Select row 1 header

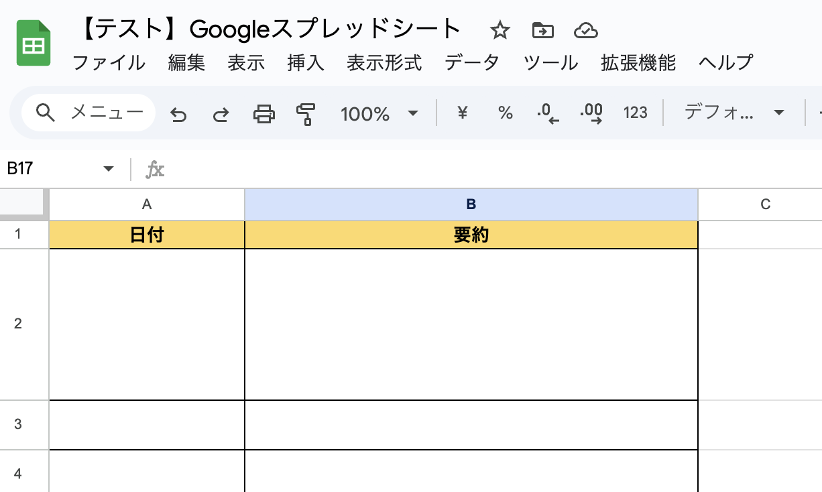24,235
